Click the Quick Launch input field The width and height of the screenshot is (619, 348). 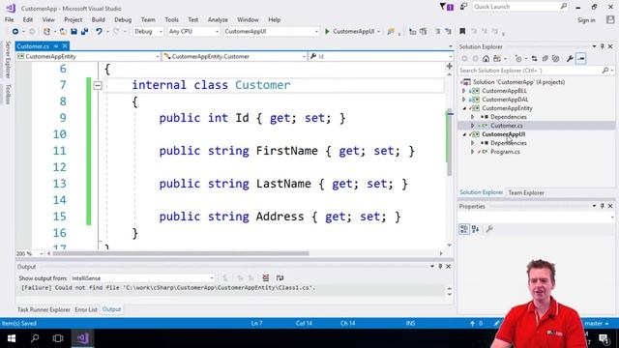coord(516,7)
